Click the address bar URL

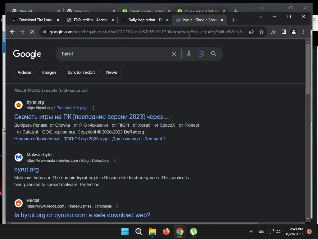147,32
